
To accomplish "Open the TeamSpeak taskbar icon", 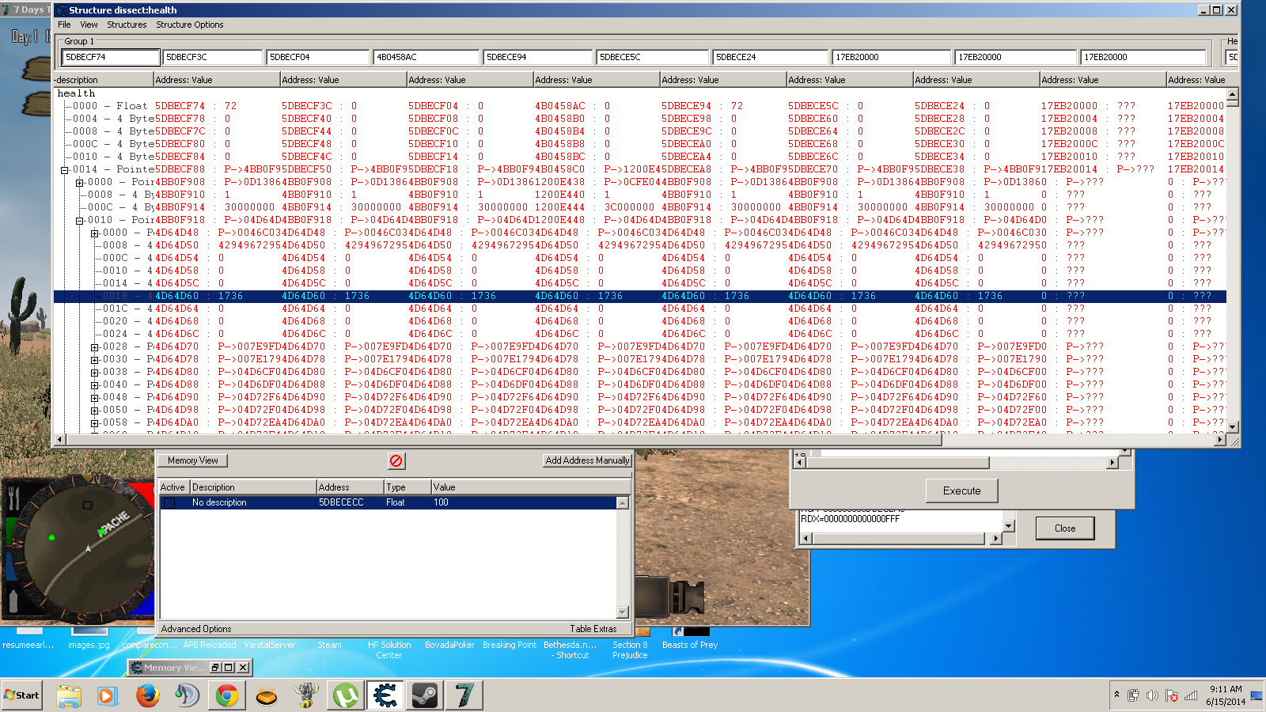I will pyautogui.click(x=187, y=695).
